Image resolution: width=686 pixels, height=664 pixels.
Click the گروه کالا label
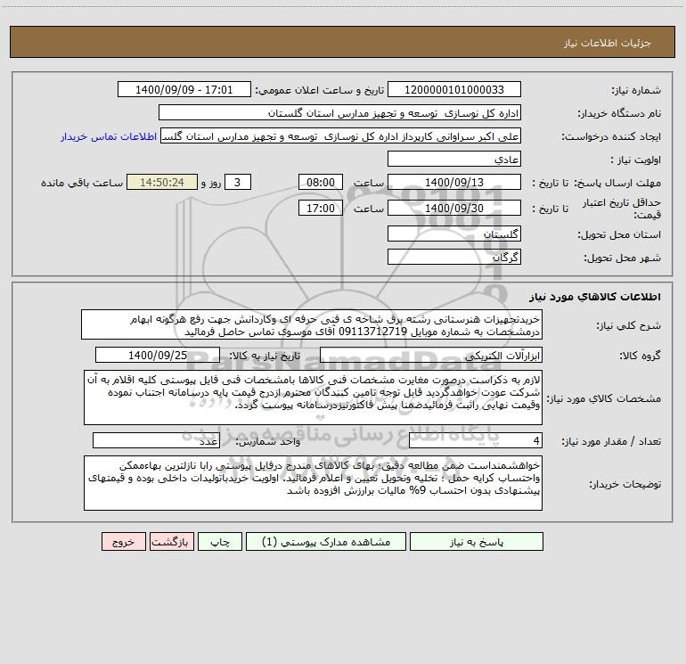640,356
